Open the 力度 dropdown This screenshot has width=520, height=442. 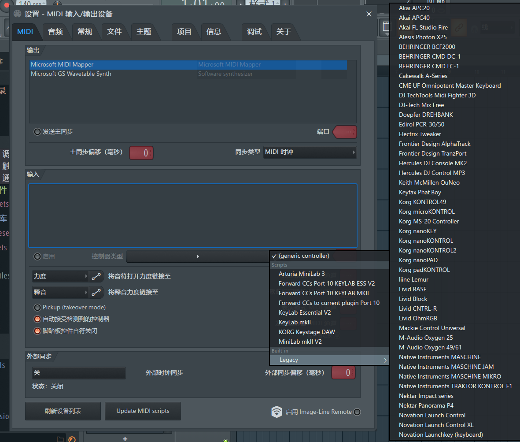60,276
